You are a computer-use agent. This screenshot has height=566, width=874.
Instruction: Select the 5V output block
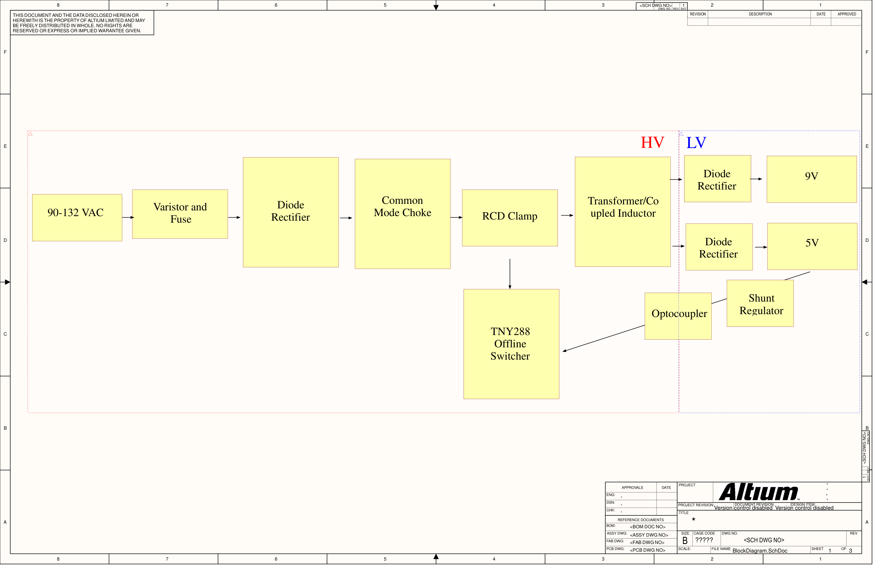(x=812, y=246)
